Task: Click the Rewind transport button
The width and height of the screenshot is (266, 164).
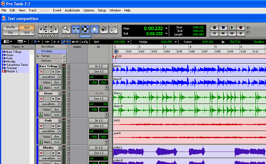Action: pos(223,33)
